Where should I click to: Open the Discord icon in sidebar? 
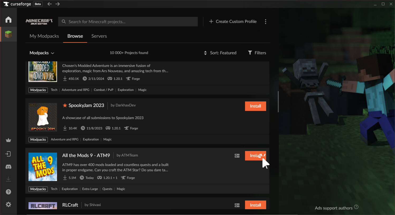pyautogui.click(x=8, y=167)
